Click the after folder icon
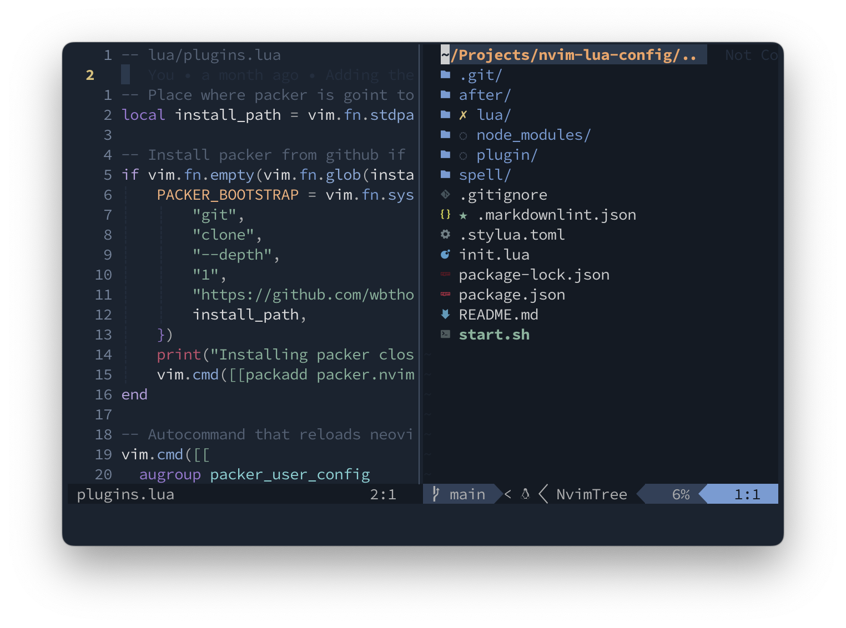The image size is (846, 628). point(445,94)
